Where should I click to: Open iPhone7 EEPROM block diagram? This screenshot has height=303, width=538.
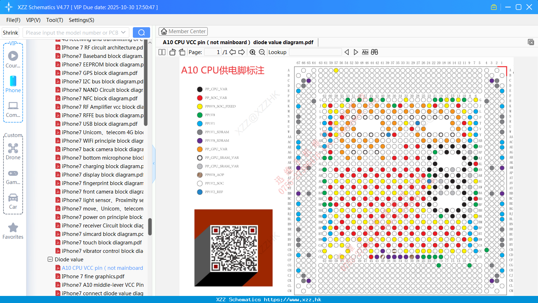[x=102, y=65]
